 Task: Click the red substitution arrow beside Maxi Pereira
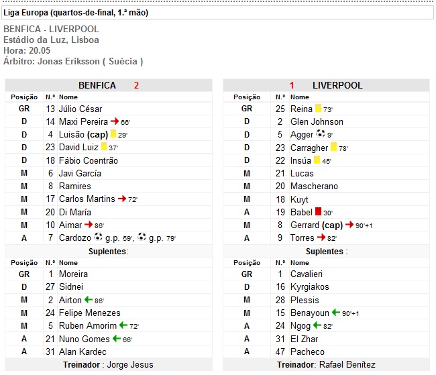[x=115, y=121]
